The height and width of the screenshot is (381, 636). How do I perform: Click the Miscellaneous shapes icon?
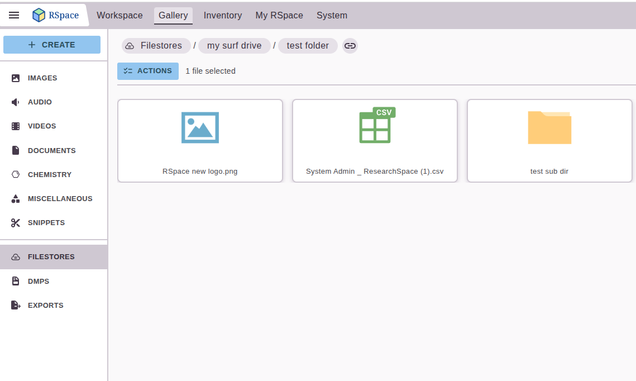(x=16, y=199)
